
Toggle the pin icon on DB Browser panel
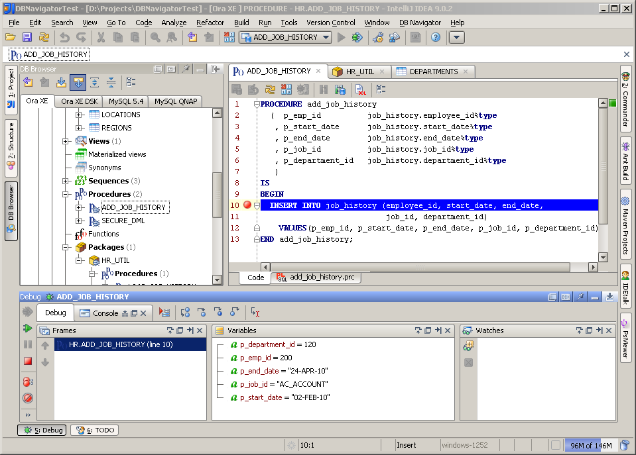(186, 69)
